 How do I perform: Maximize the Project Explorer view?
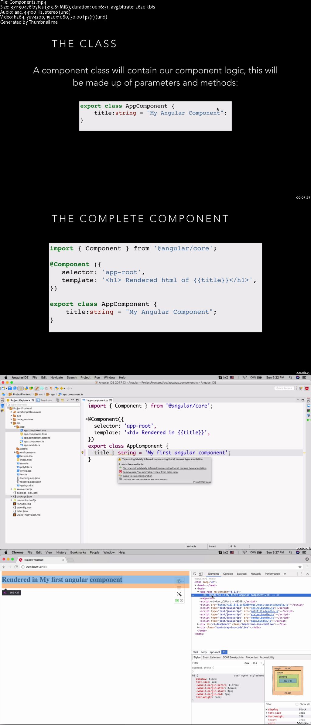(77, 400)
